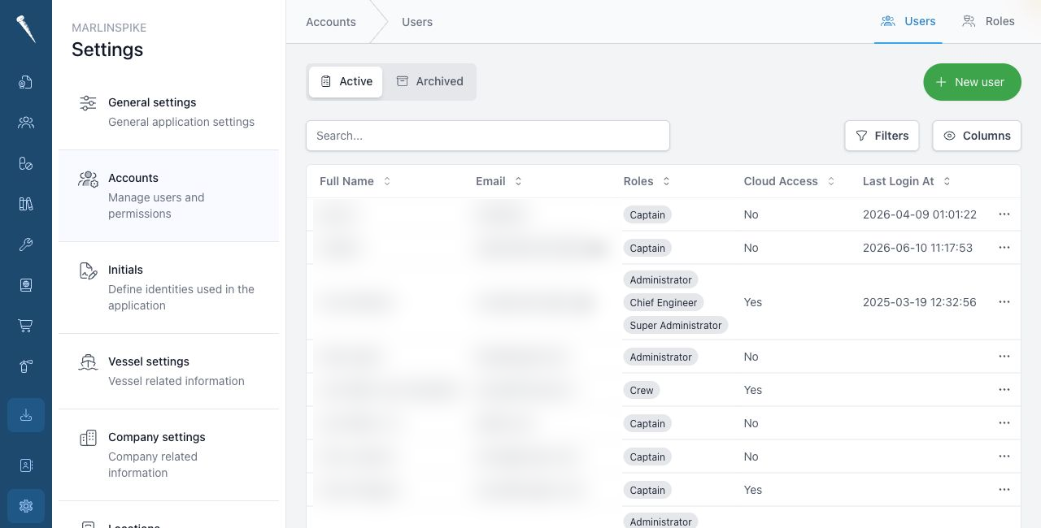Click the Marlinspike logo icon

(26, 29)
